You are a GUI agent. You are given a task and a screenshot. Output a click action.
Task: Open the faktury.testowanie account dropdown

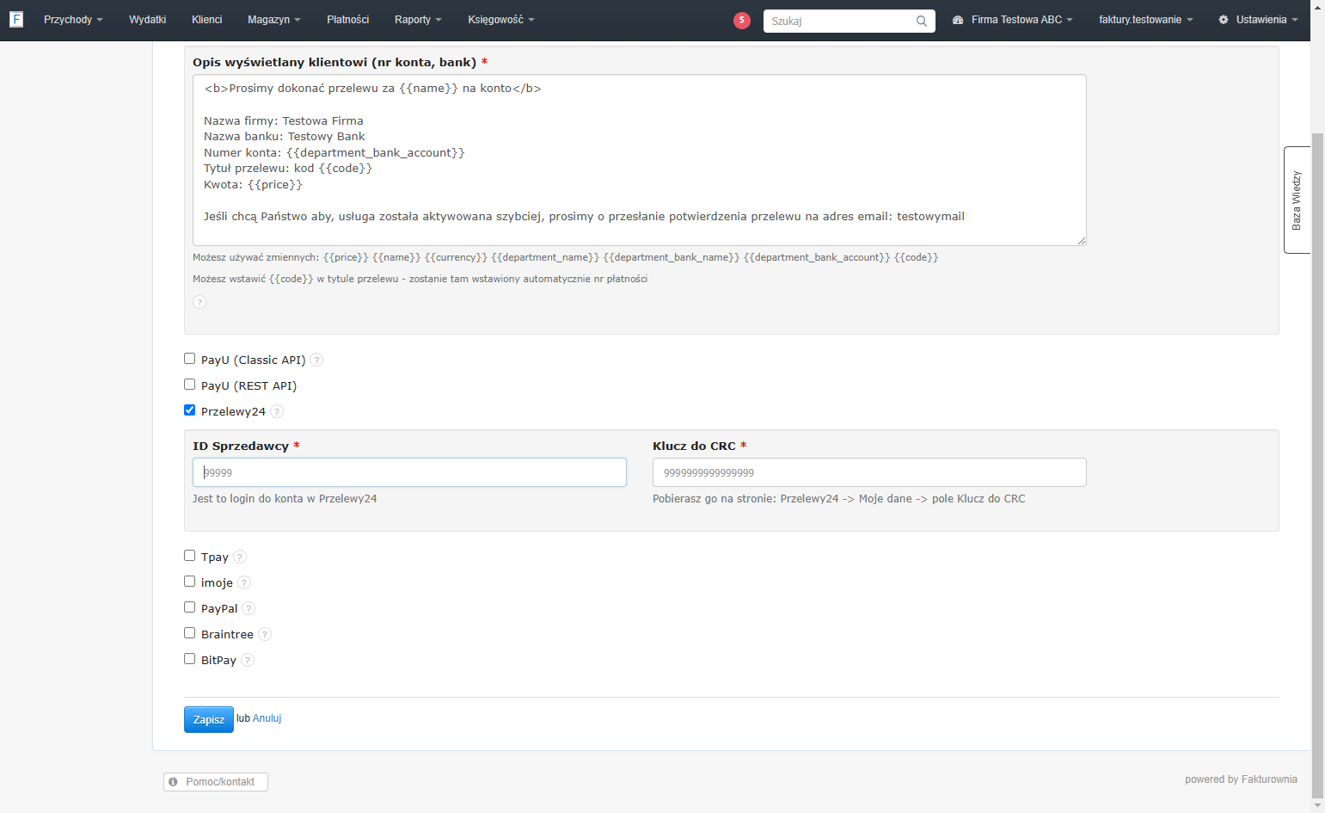pyautogui.click(x=1146, y=20)
